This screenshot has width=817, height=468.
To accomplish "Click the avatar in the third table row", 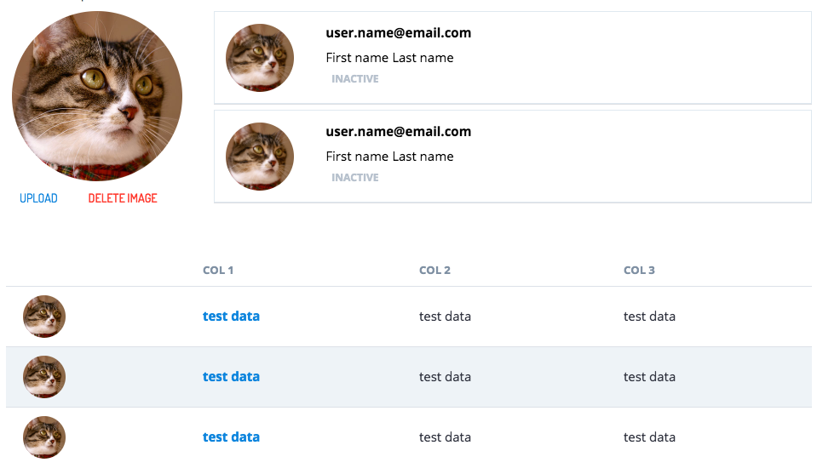I will (x=44, y=437).
